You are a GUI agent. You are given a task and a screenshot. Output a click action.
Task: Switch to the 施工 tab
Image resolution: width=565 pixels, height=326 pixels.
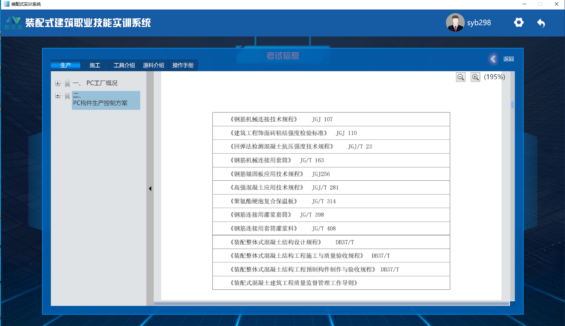click(x=95, y=65)
